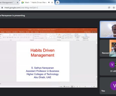116x96 pixels.
Task: Open Shape Fill options
Action: [x=68, y=34]
